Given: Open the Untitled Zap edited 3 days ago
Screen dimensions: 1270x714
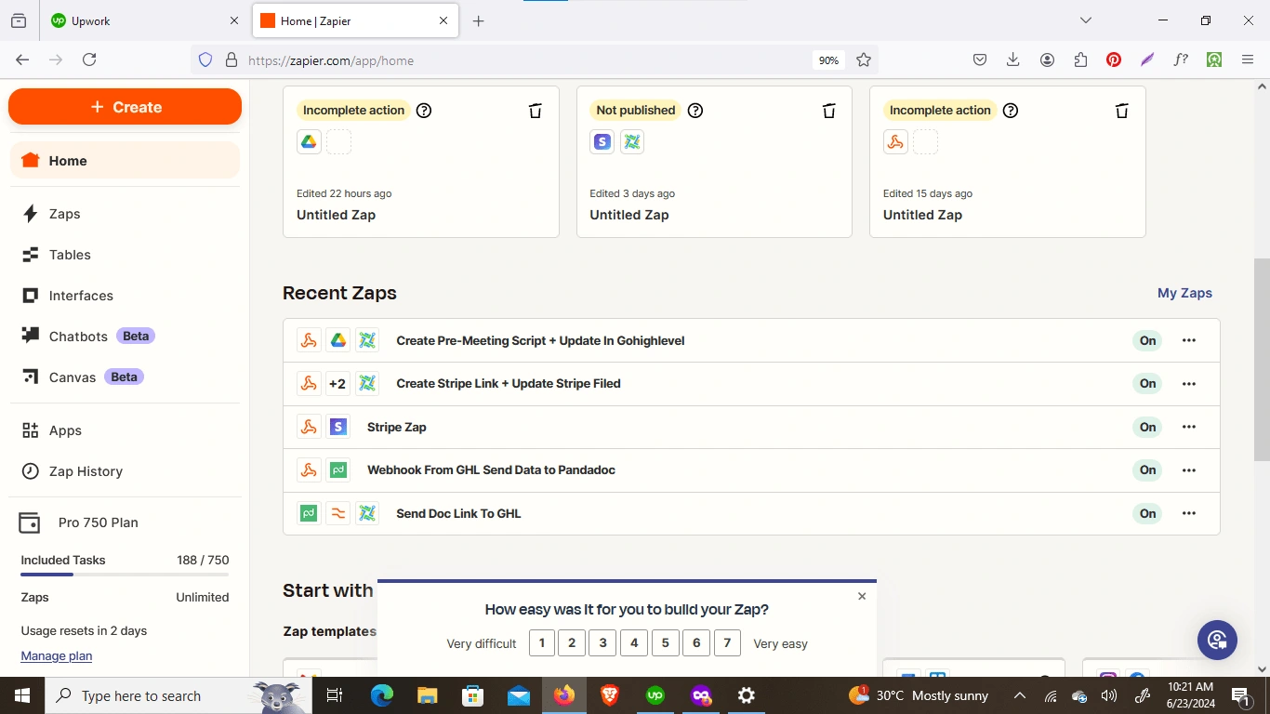Looking at the screenshot, I should [x=714, y=162].
